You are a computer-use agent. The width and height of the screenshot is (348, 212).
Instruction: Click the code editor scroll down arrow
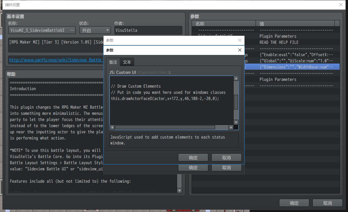(x=236, y=122)
